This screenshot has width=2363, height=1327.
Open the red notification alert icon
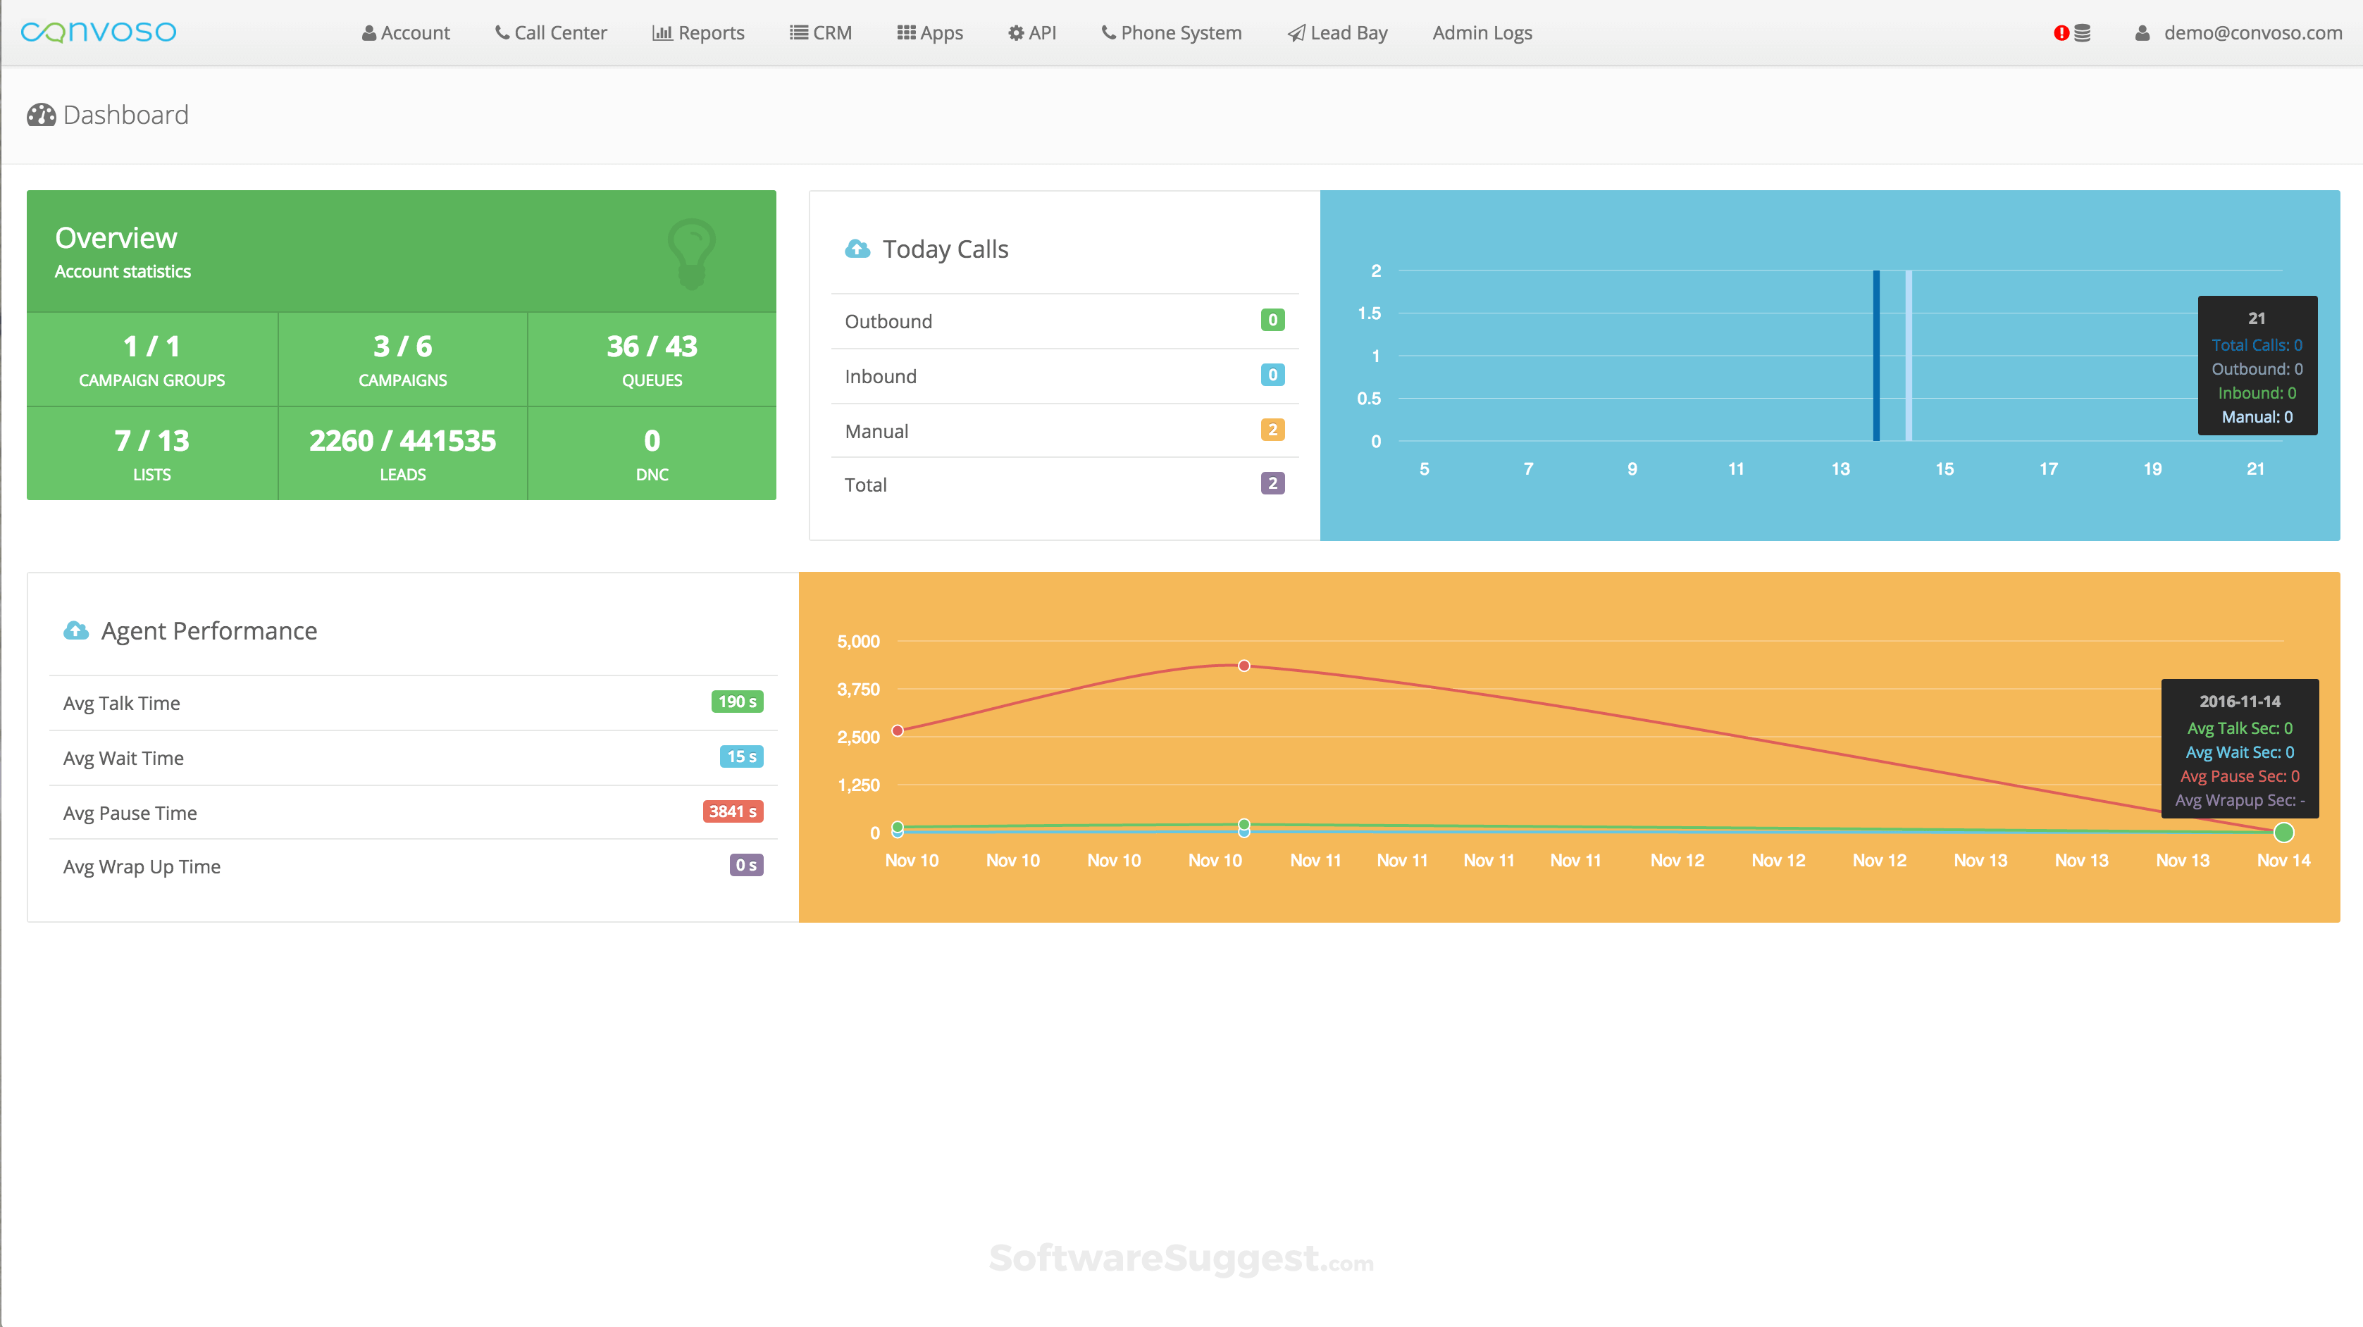[x=2062, y=32]
